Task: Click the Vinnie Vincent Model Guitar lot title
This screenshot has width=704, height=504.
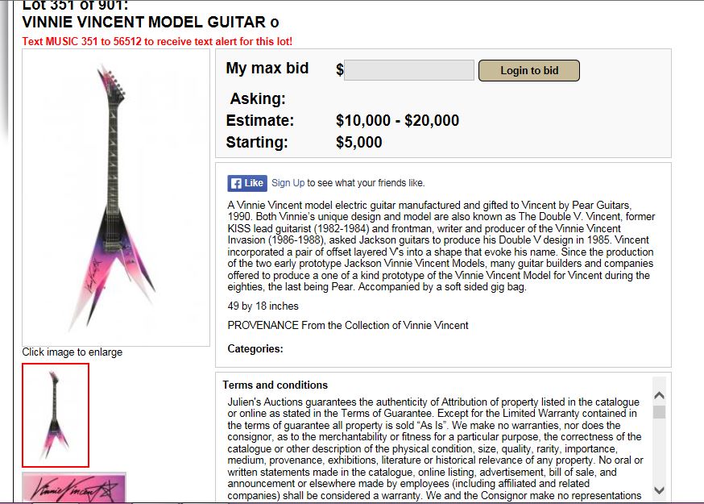Action: 151,22
